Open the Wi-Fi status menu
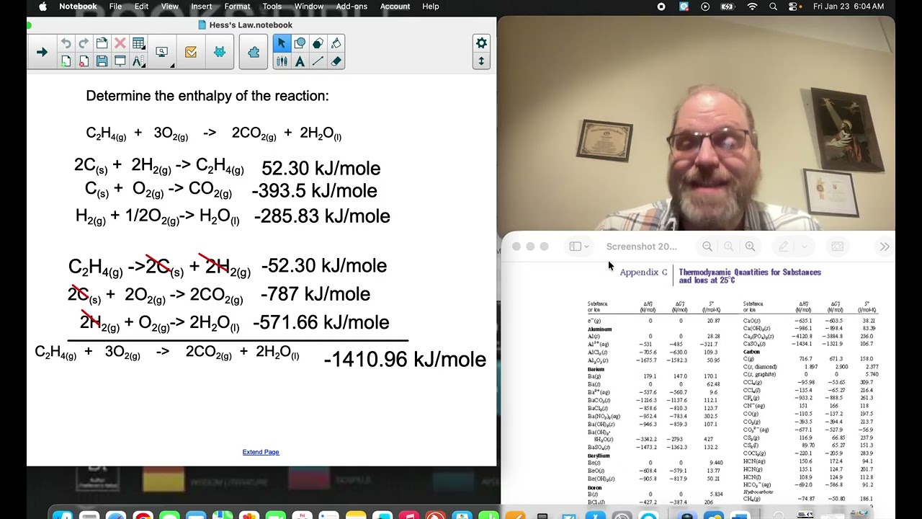The height and width of the screenshot is (519, 922). (x=752, y=6)
